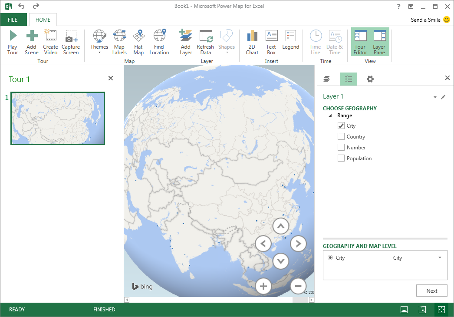Check the Population field
454x317 pixels.
[x=341, y=158]
